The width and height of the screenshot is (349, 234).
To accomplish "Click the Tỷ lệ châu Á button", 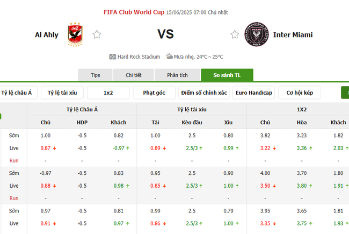I will click(17, 93).
